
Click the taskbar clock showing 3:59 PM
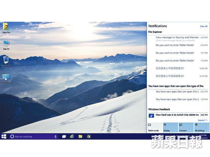coord(202,135)
